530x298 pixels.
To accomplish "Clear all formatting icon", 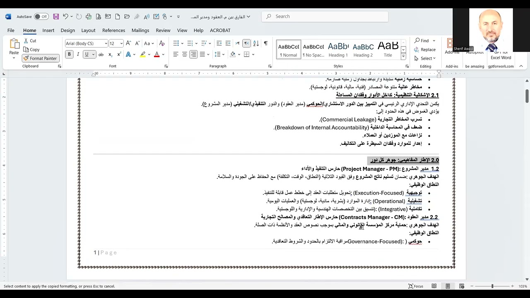I will (x=162, y=43).
